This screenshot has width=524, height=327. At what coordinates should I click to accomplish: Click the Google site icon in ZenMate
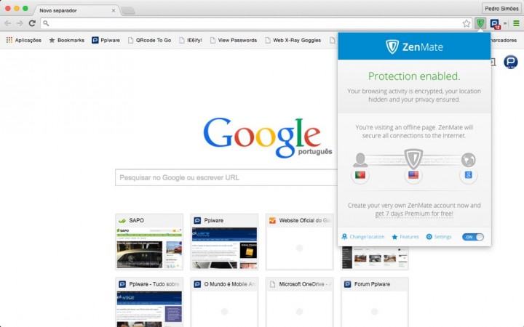(468, 174)
